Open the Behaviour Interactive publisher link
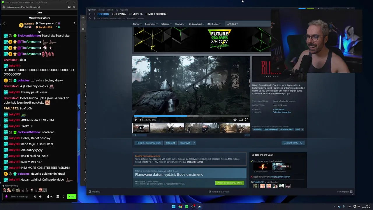The height and width of the screenshot is (210, 373). click(282, 112)
